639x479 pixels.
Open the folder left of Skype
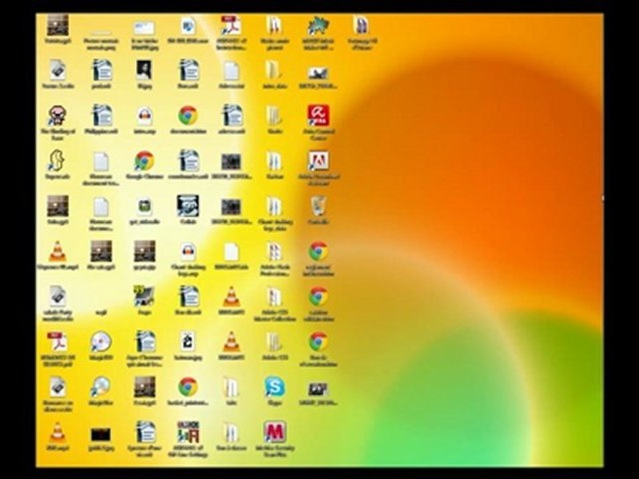[231, 387]
